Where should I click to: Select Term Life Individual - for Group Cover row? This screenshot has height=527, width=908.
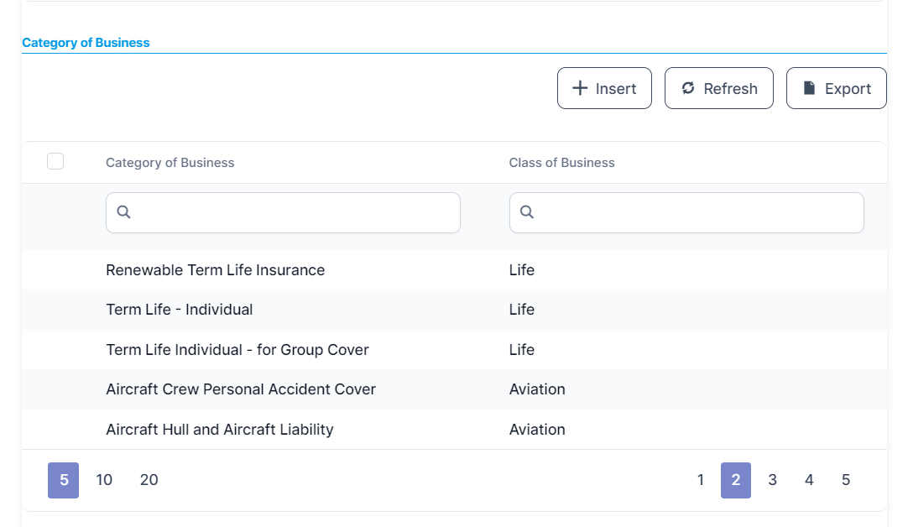point(237,350)
